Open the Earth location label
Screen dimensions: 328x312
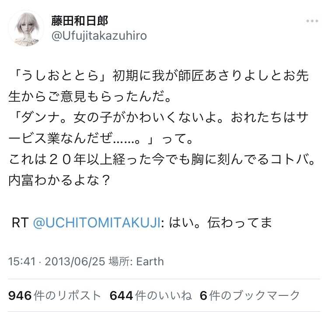pyautogui.click(x=150, y=261)
